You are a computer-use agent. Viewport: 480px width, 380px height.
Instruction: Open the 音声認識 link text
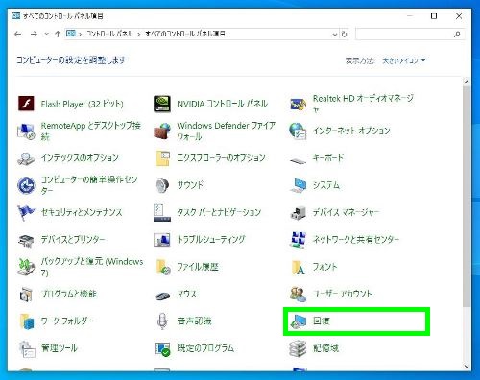pyautogui.click(x=194, y=321)
